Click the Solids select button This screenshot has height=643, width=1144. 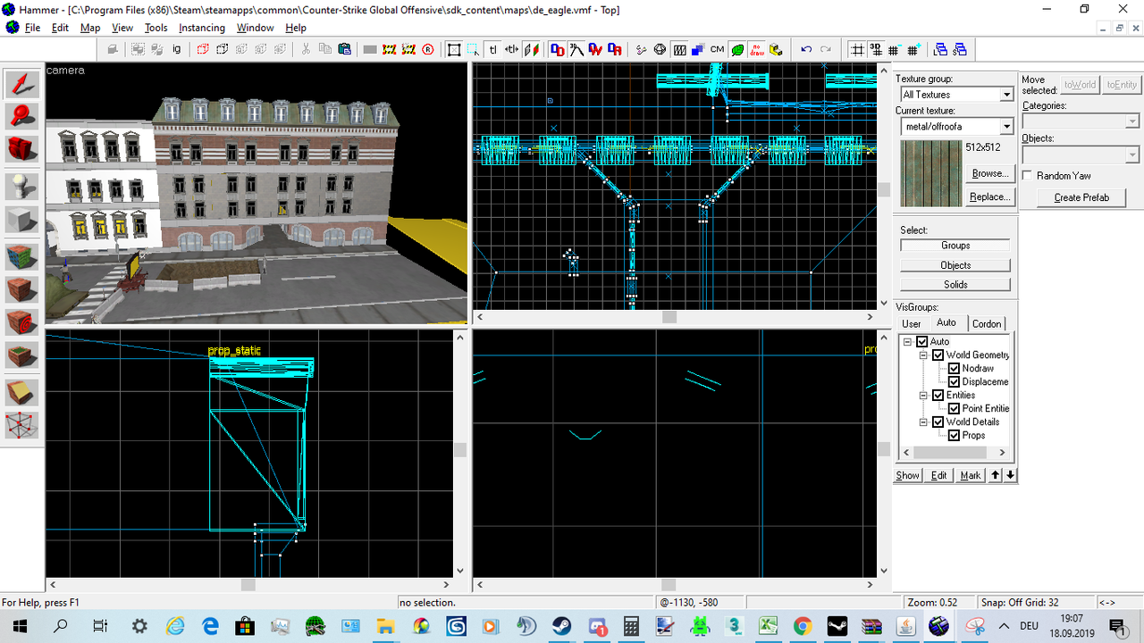coord(955,284)
